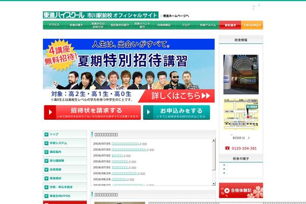
Task: Open the news link dated 2016/07/01
Action: pos(121,167)
